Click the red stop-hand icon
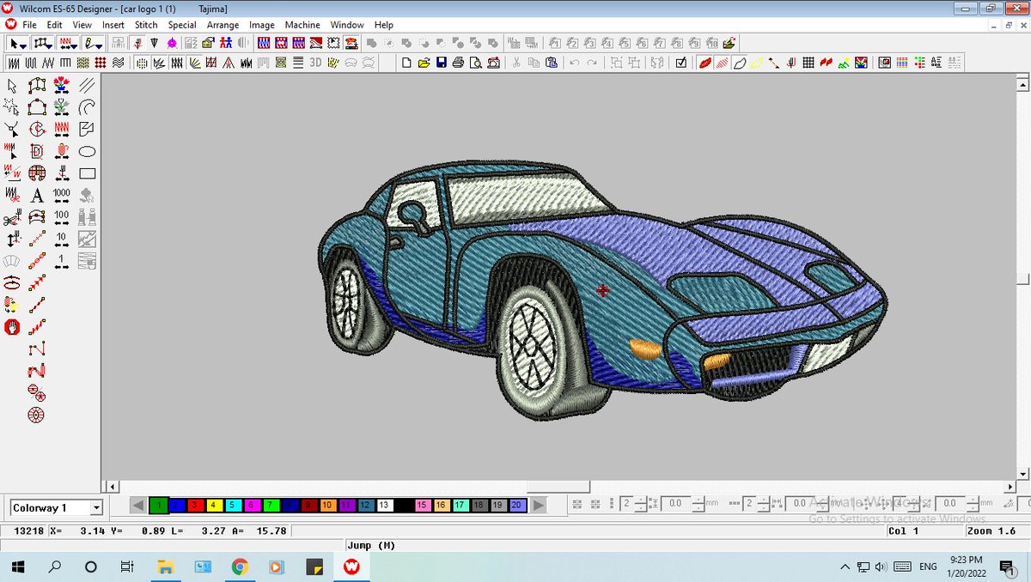The width and height of the screenshot is (1031, 582). coord(12,326)
